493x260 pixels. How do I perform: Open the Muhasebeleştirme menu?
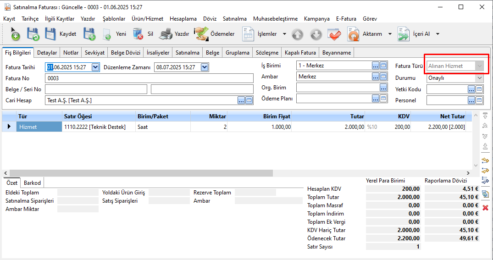click(x=275, y=19)
